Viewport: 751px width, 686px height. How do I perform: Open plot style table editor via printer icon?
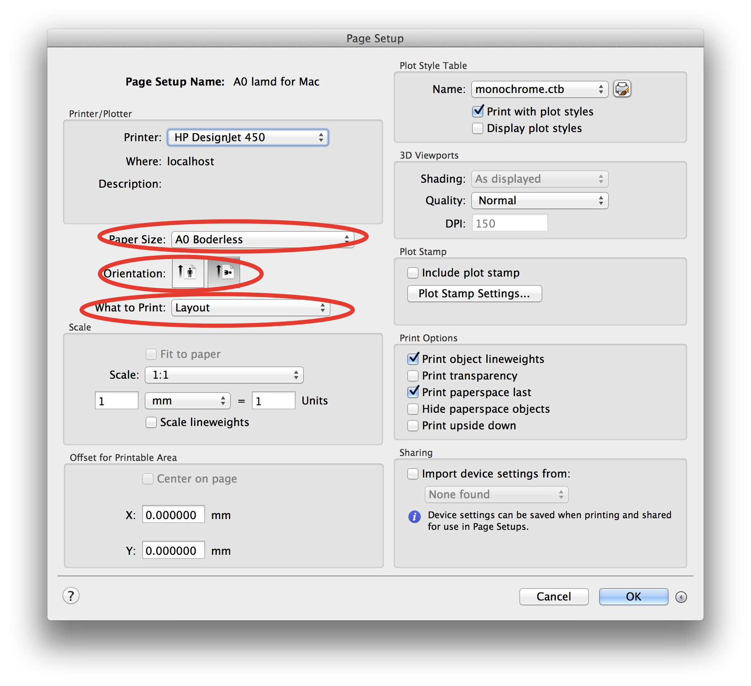click(623, 89)
